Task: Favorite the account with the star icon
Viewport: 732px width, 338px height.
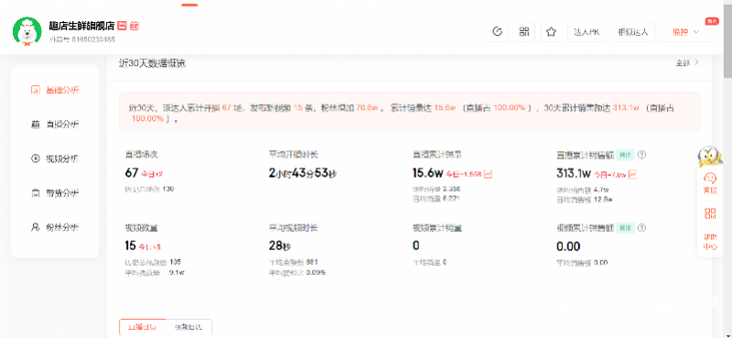Action: pyautogui.click(x=552, y=32)
